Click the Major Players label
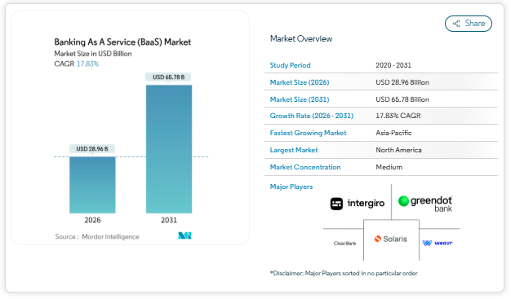Viewport: 511px width, 299px height. (291, 187)
